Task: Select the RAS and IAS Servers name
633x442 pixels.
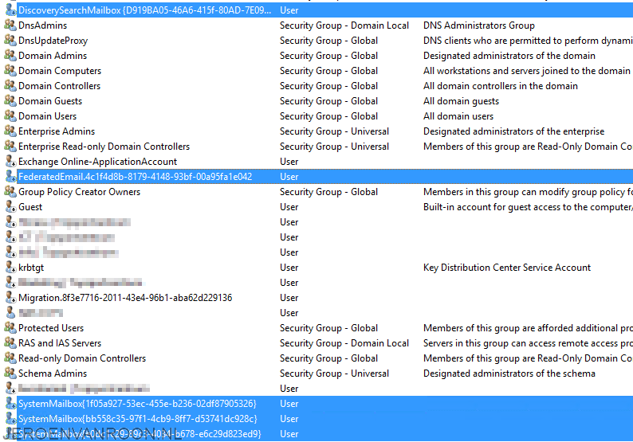Action: [x=60, y=342]
